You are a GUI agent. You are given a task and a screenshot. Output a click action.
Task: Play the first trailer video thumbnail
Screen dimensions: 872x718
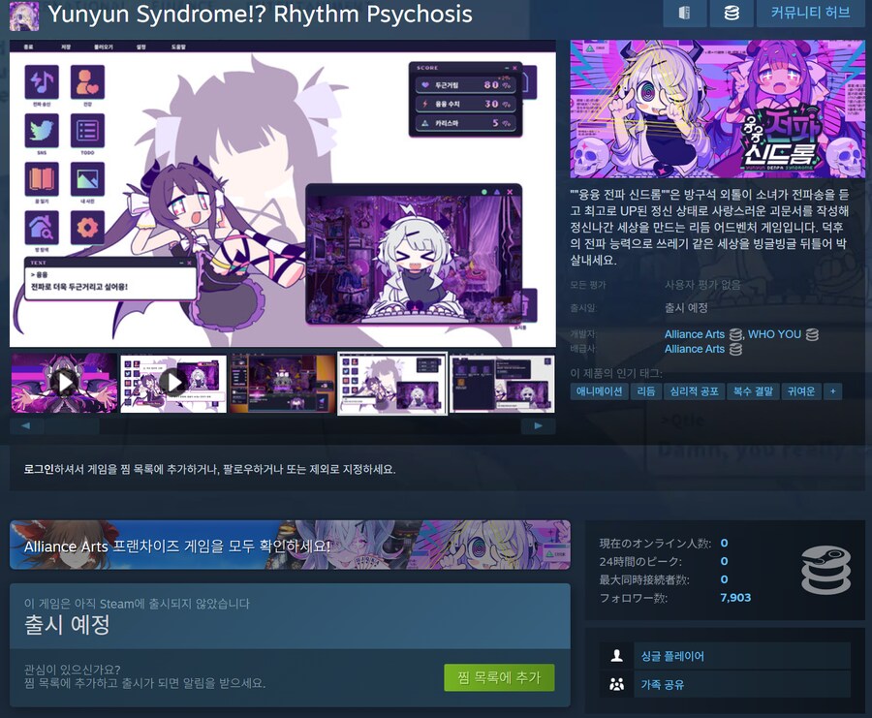point(64,383)
